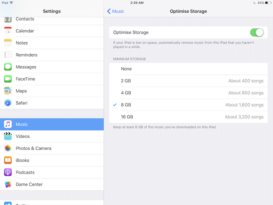
Task: Tap the Safari compass icon
Action: tap(8, 103)
